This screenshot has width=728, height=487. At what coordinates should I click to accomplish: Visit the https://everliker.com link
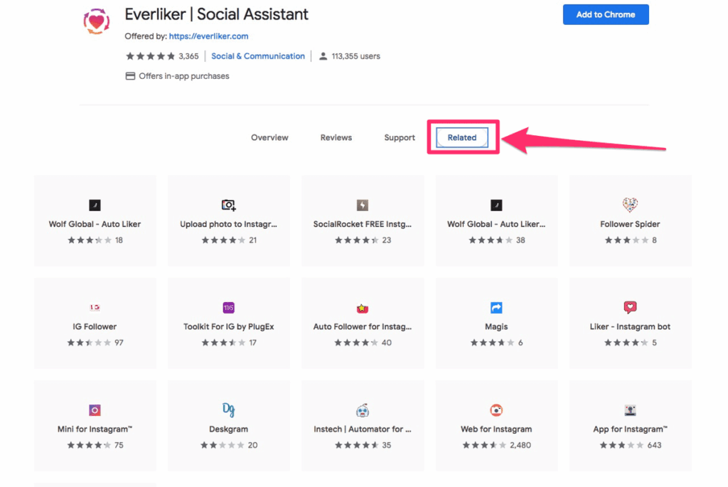pyautogui.click(x=208, y=36)
